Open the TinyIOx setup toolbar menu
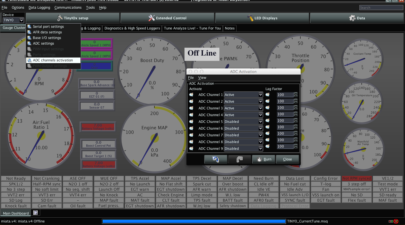 point(73,18)
